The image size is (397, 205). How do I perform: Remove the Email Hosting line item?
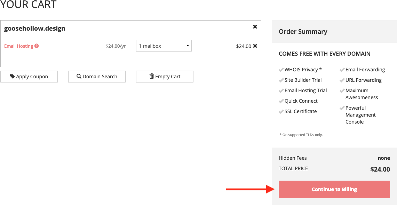click(x=255, y=46)
